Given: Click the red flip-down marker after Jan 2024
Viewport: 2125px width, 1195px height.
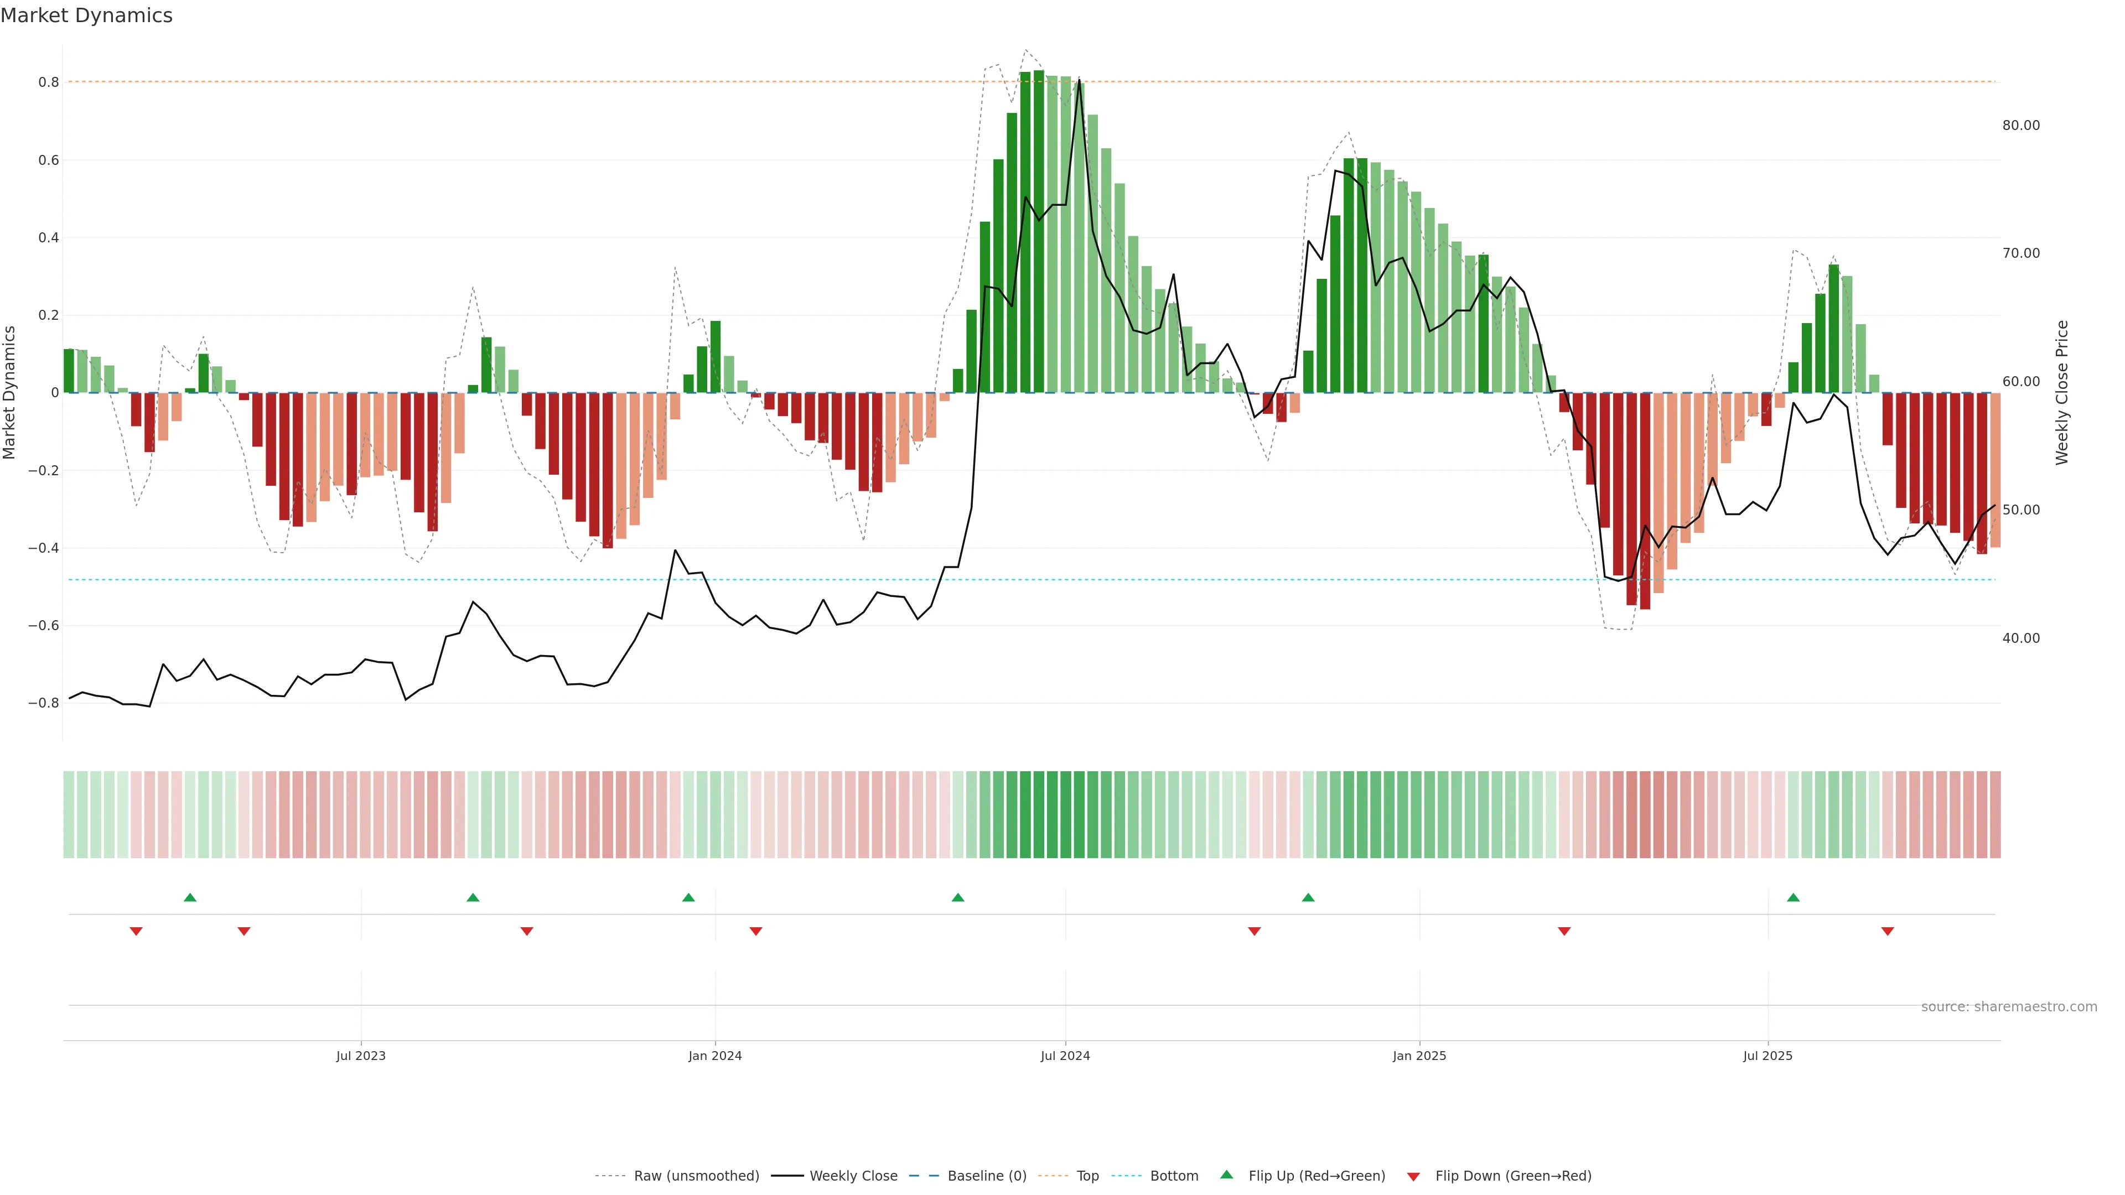Looking at the screenshot, I should [x=755, y=931].
